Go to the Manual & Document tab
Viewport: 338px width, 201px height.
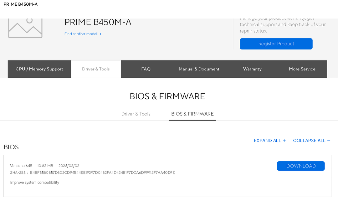click(x=199, y=69)
